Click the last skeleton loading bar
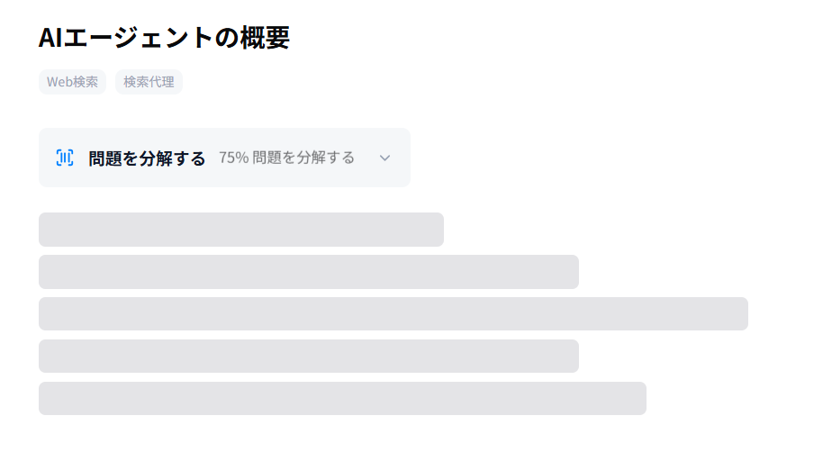Image resolution: width=832 pixels, height=461 pixels. [x=342, y=399]
